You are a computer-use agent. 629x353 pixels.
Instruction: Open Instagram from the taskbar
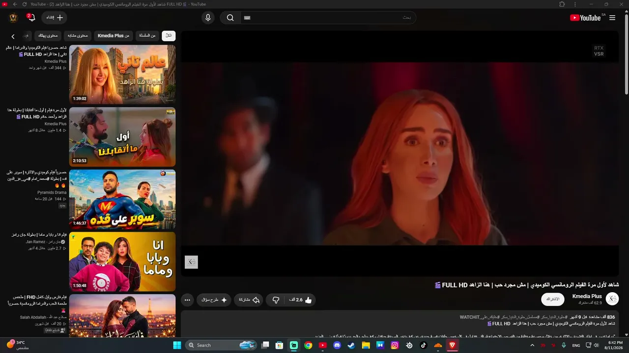click(395, 345)
